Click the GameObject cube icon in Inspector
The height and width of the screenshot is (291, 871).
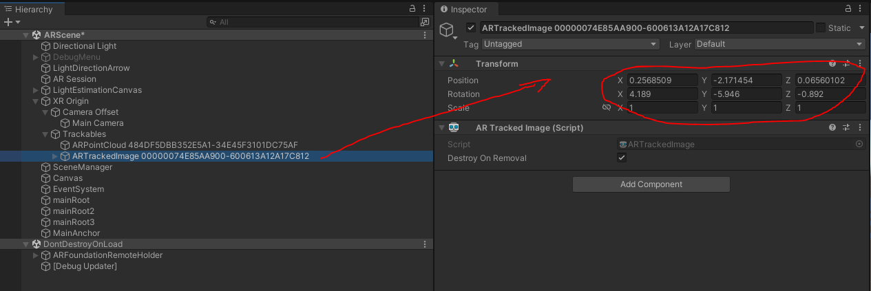(x=447, y=30)
